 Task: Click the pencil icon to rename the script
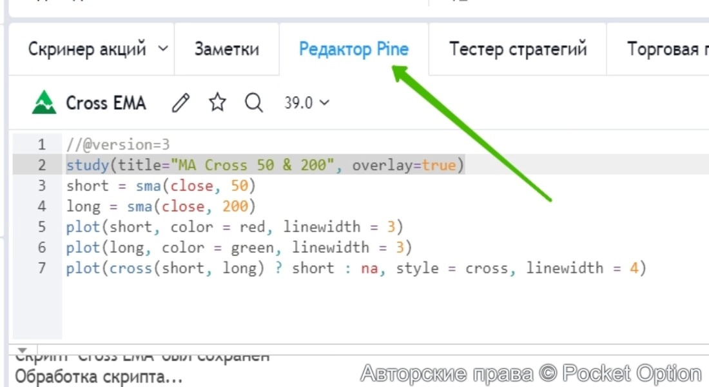(x=182, y=103)
